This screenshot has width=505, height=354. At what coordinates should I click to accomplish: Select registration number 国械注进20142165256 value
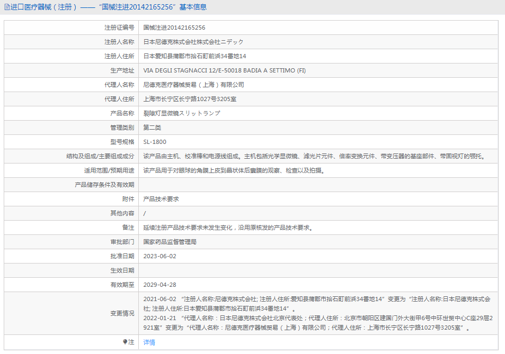[174, 28]
